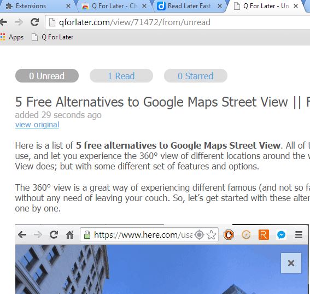The image size is (310, 294).
Task: Close the street view with X button
Action: pyautogui.click(x=291, y=263)
